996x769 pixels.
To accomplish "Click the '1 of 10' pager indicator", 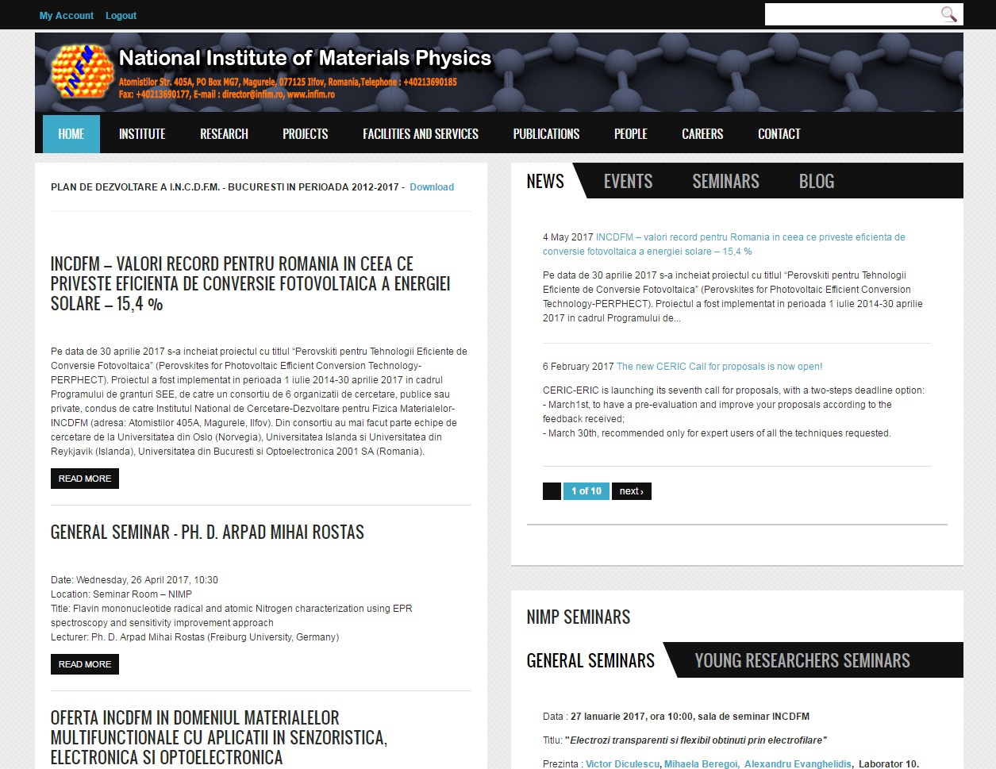I will (586, 491).
